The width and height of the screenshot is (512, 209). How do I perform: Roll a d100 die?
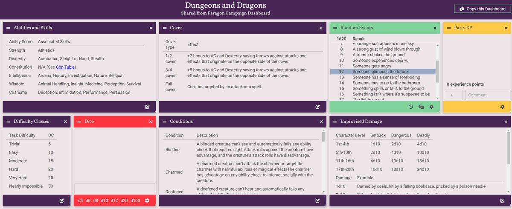[135, 200]
